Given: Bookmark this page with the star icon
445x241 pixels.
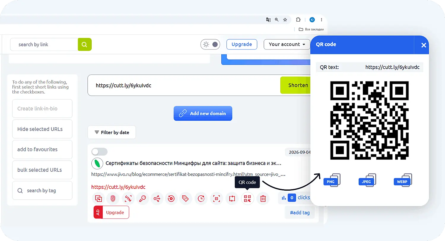Looking at the screenshot, I should coord(285,20).
